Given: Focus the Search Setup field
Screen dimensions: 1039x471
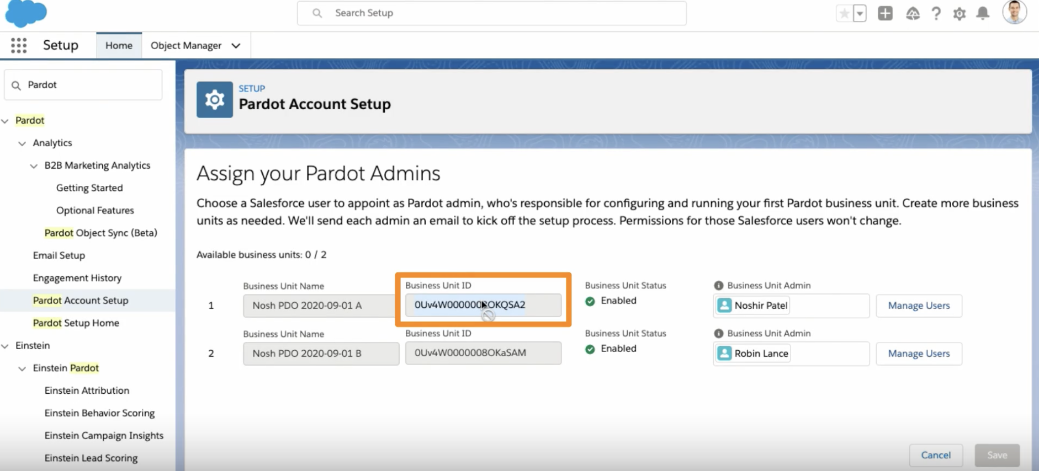Looking at the screenshot, I should click(491, 13).
